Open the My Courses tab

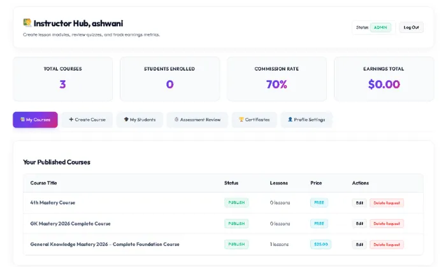[35, 120]
